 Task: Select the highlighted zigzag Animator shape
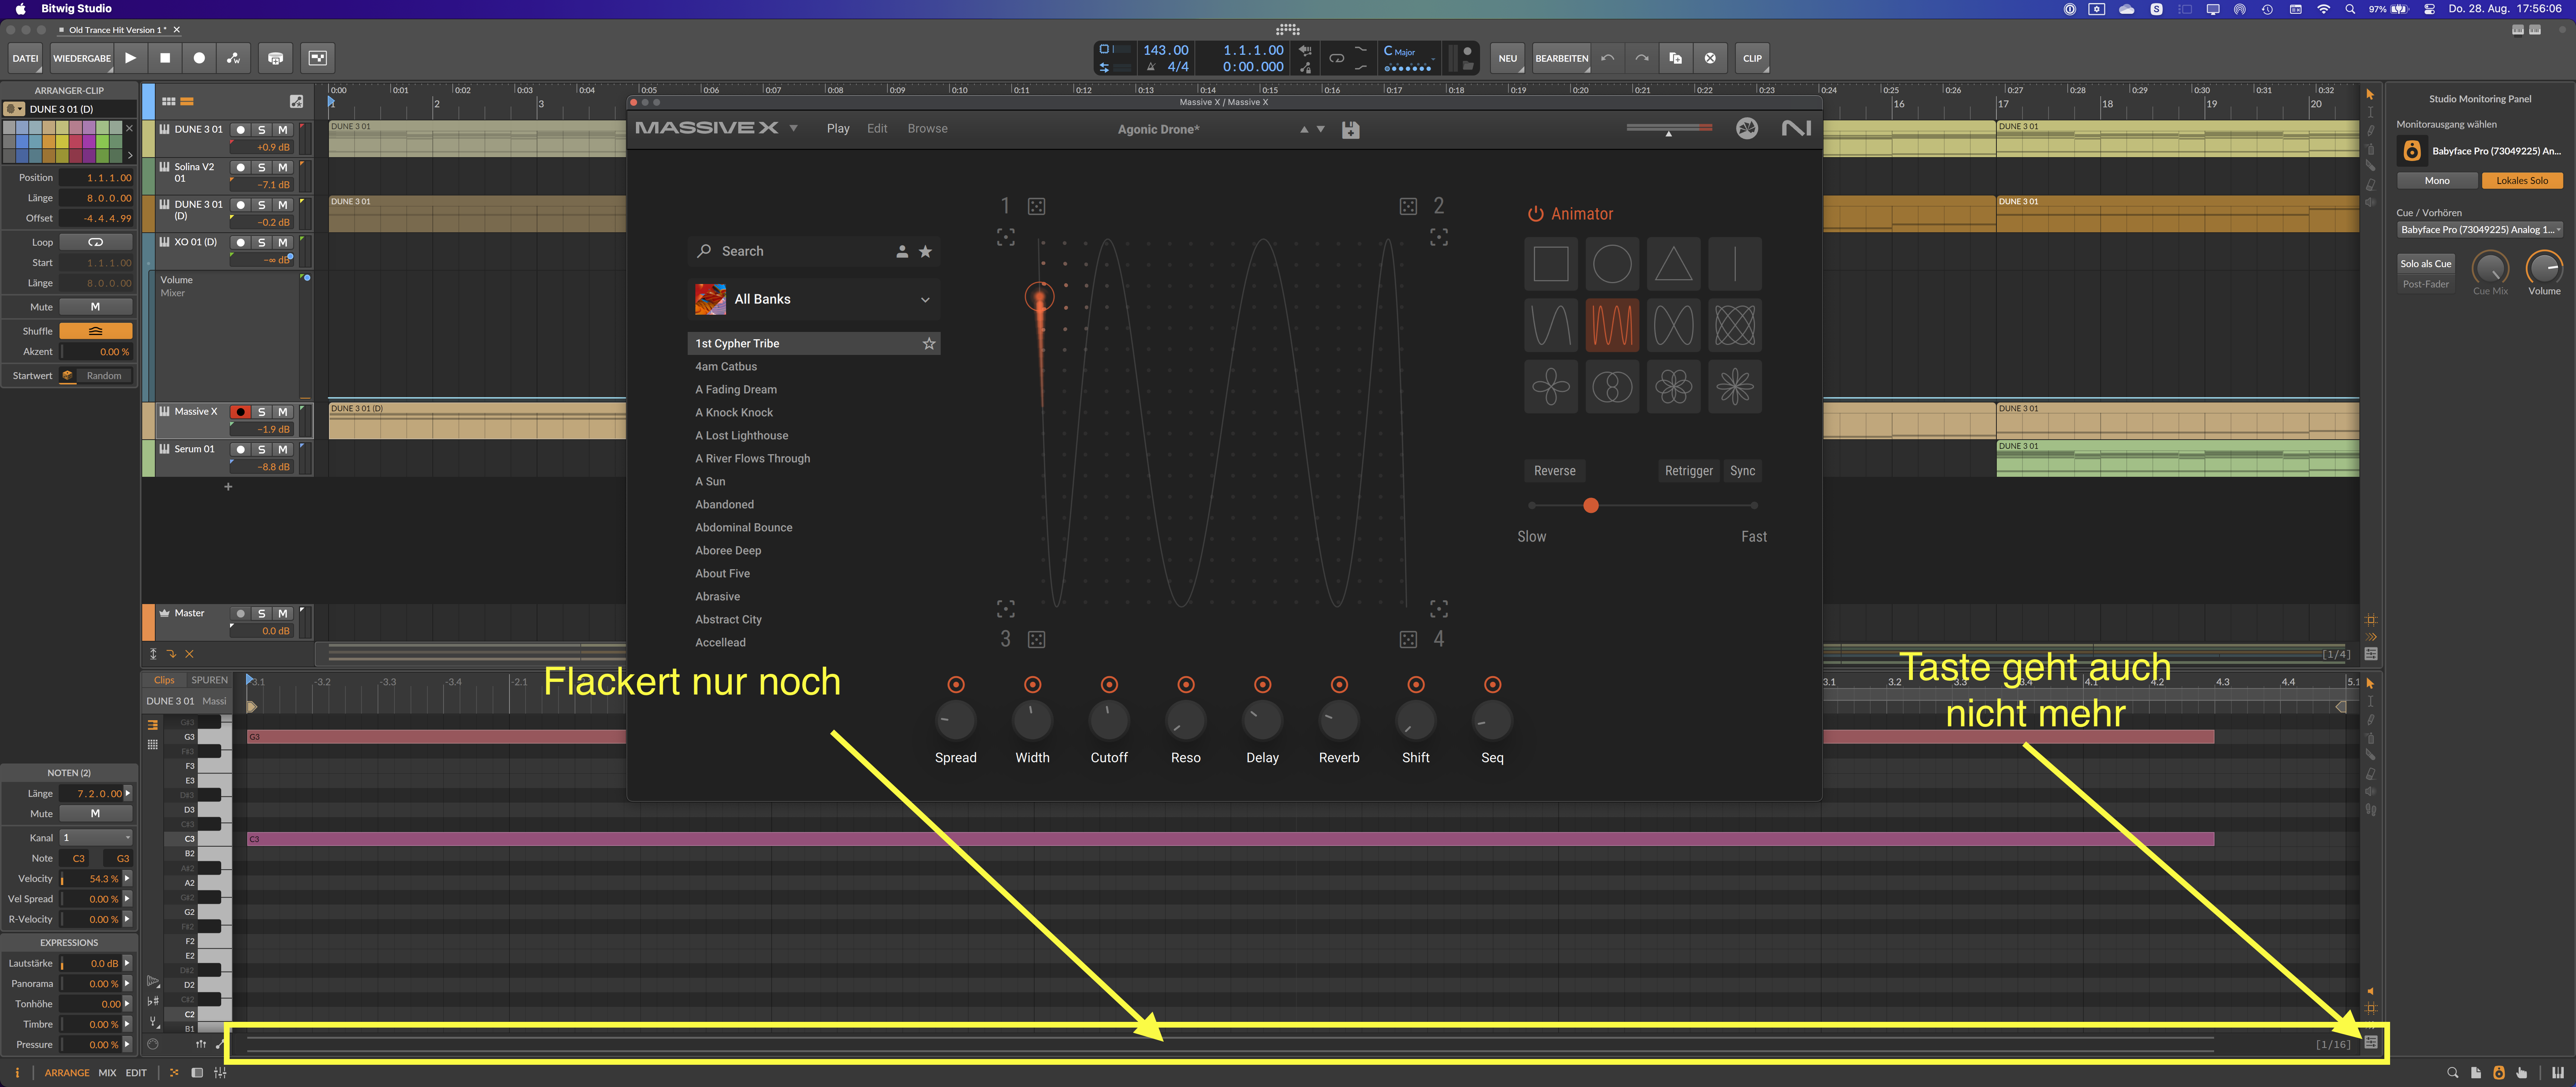point(1612,325)
